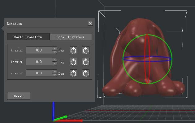Viewport: 195px width, 123px height.
Task: Rotate Y-axis clockwise
Action: (x=86, y=62)
